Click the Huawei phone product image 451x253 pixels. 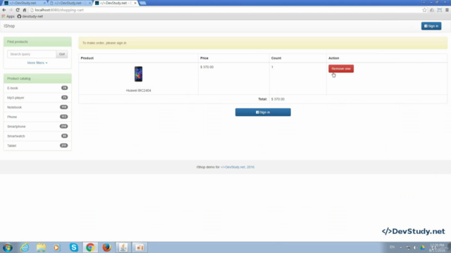138,74
